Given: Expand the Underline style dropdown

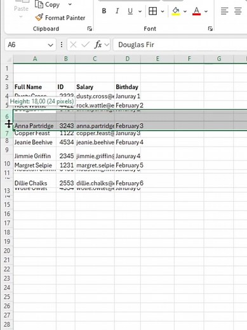Looking at the screenshot, I should point(140,11).
